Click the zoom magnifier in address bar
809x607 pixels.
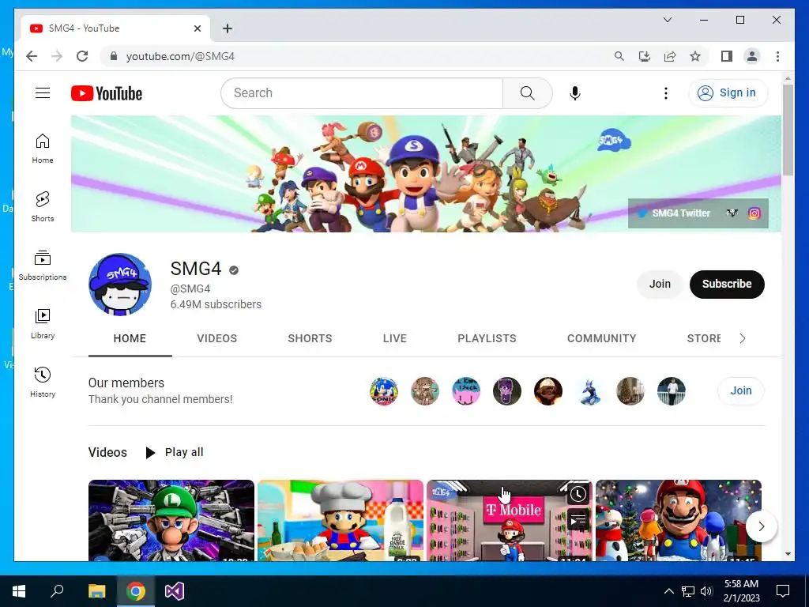[x=619, y=56]
